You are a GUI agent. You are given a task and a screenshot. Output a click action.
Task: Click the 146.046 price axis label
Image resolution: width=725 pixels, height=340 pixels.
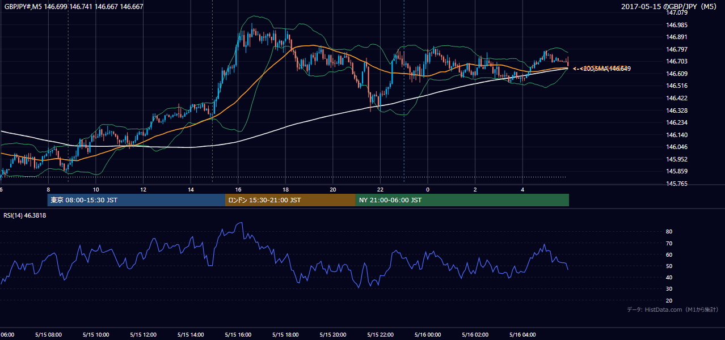coord(676,147)
